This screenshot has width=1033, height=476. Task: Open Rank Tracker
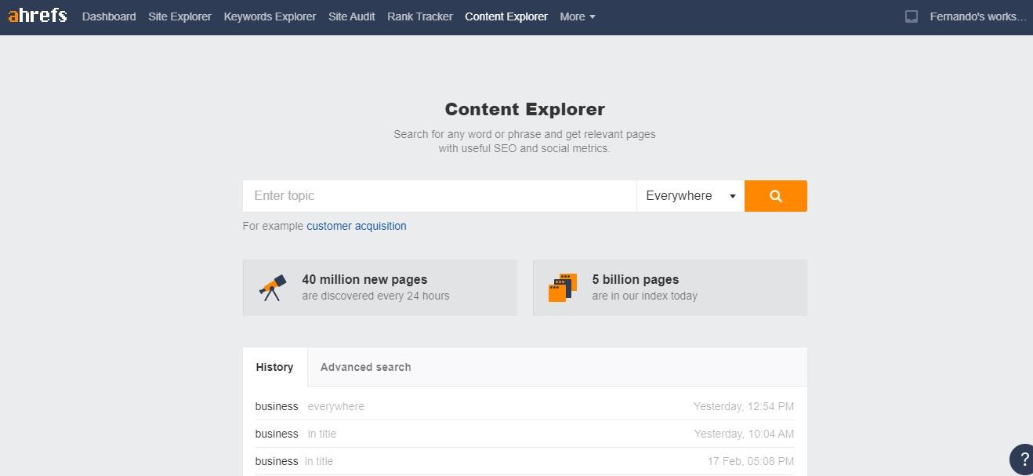(419, 16)
